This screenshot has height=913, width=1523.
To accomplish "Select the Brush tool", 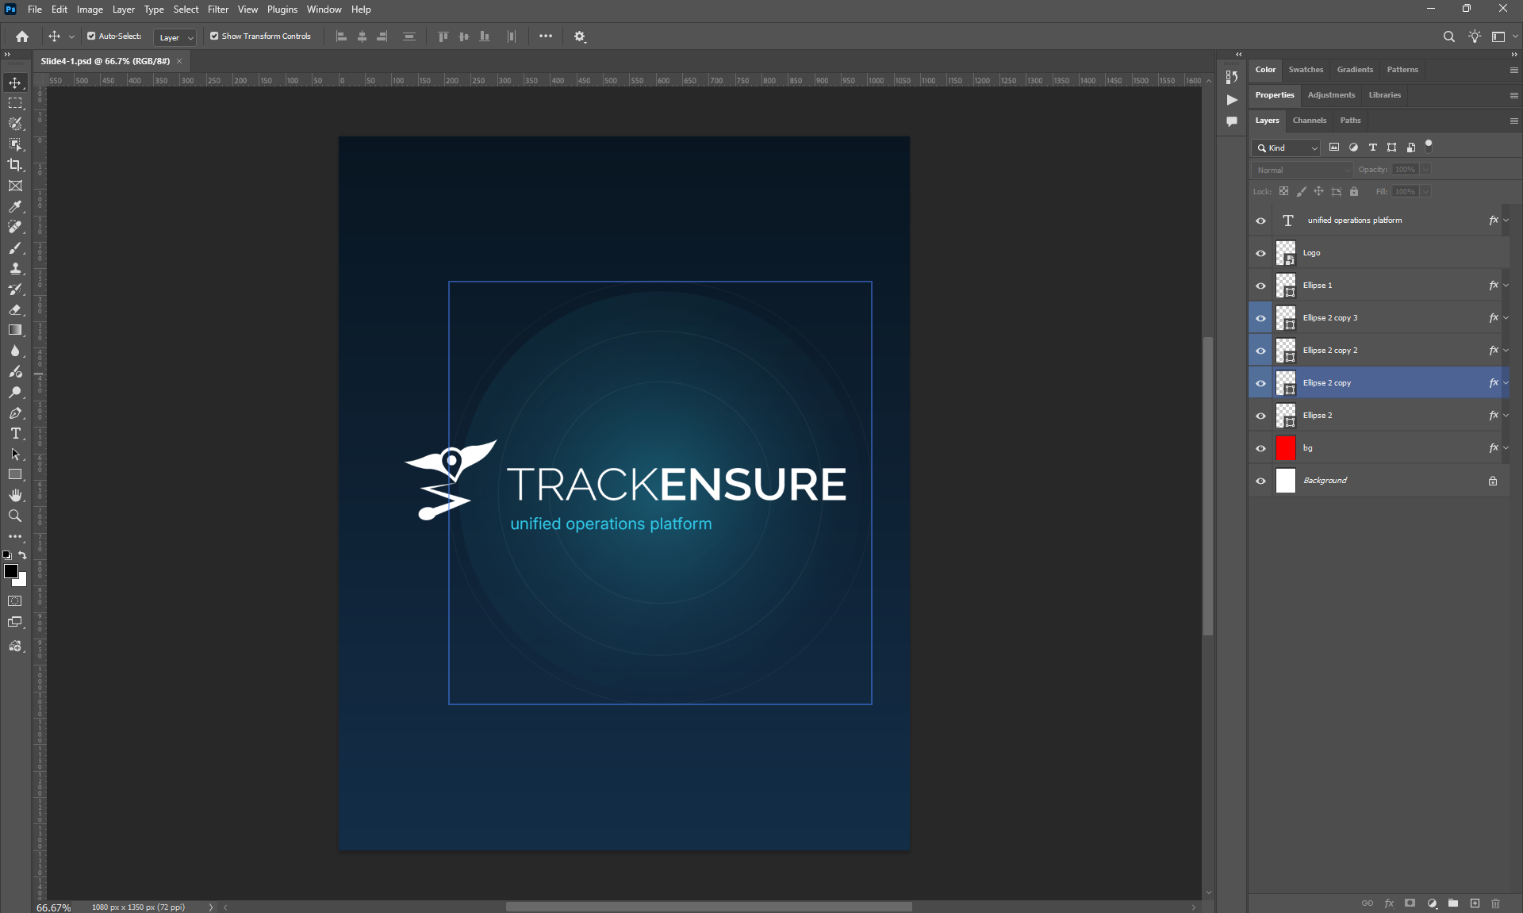I will [15, 247].
